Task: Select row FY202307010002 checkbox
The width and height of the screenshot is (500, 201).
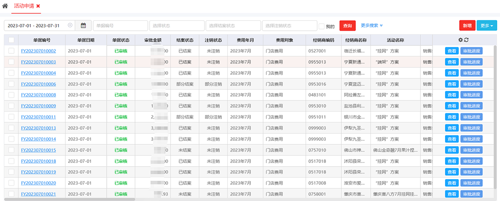Action: point(11,51)
